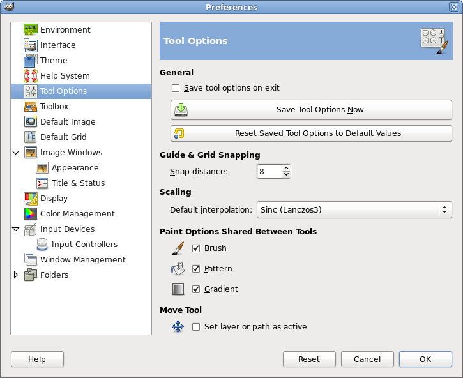
Task: Click the Default Image icon
Action: pos(31,122)
